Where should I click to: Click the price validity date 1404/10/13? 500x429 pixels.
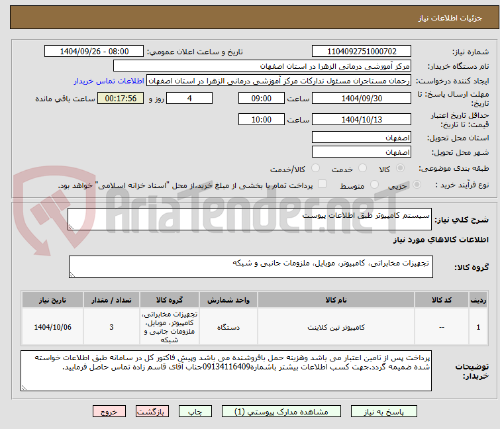pos(362,120)
